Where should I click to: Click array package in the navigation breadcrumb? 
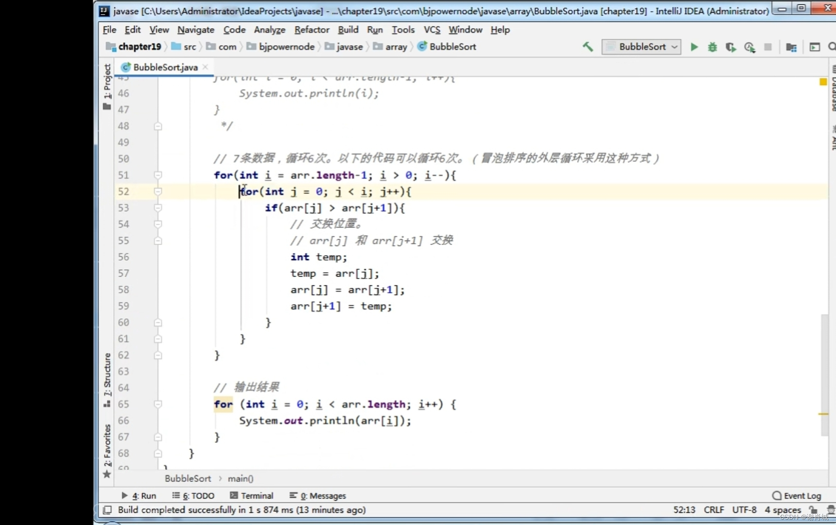click(390, 47)
